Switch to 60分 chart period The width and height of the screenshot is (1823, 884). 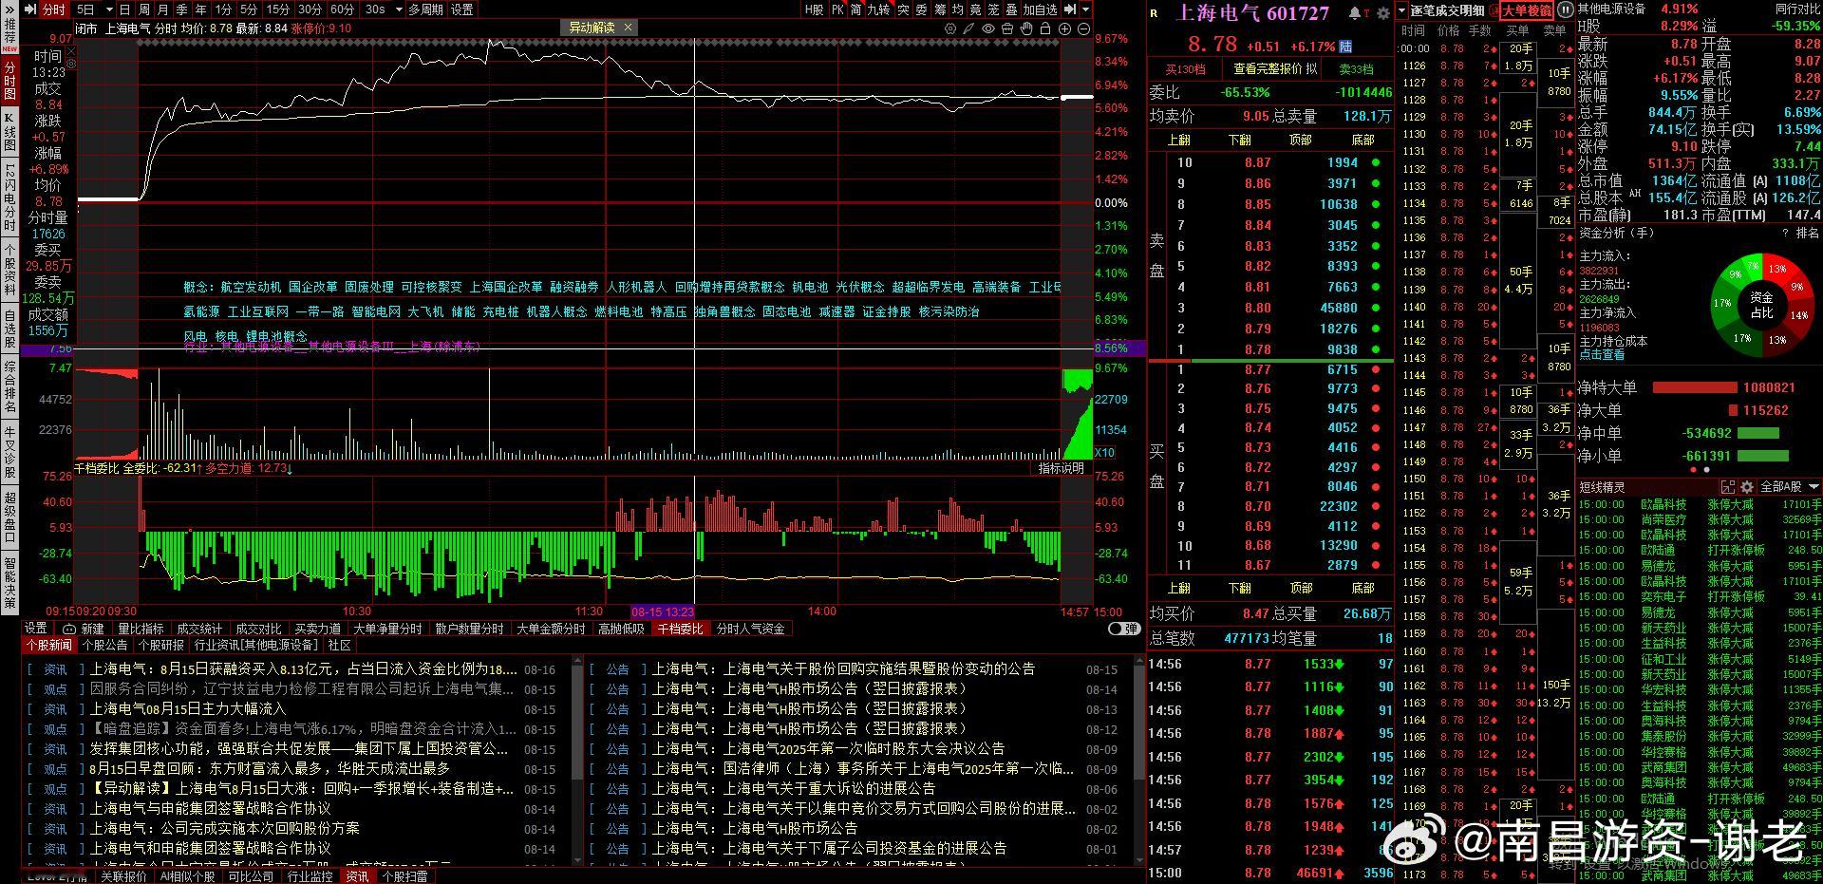[341, 9]
